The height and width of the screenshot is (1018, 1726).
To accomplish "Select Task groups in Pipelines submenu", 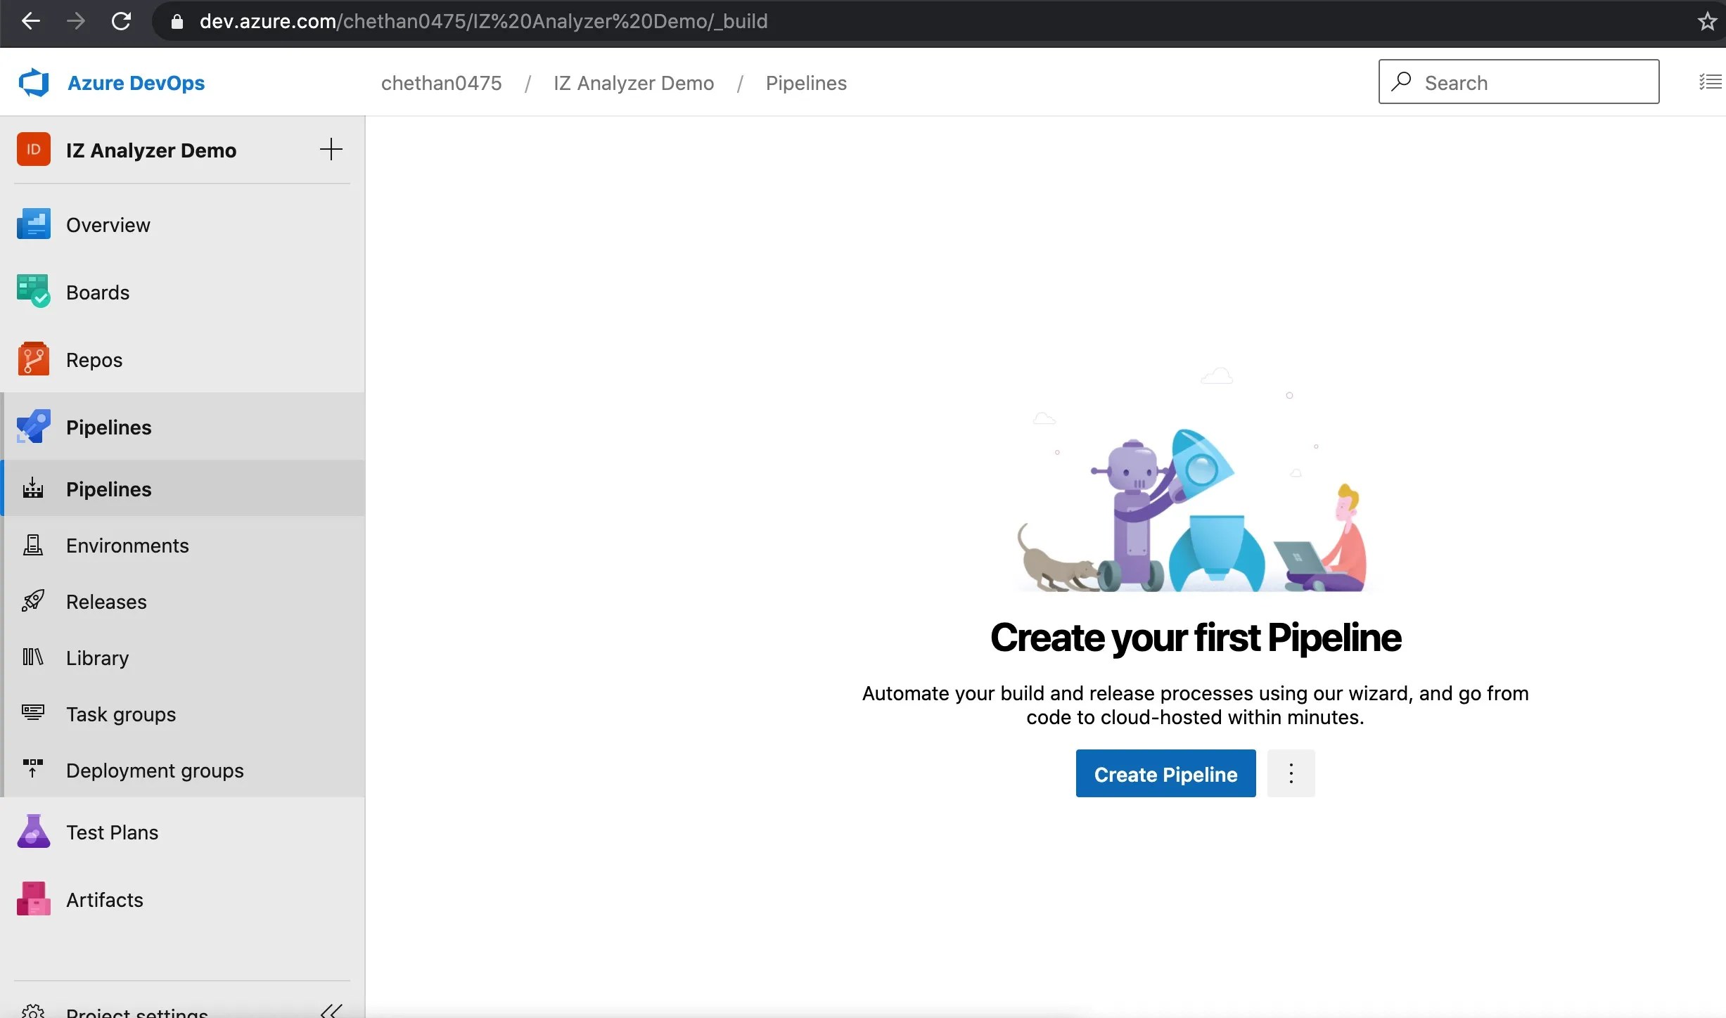I will (121, 714).
